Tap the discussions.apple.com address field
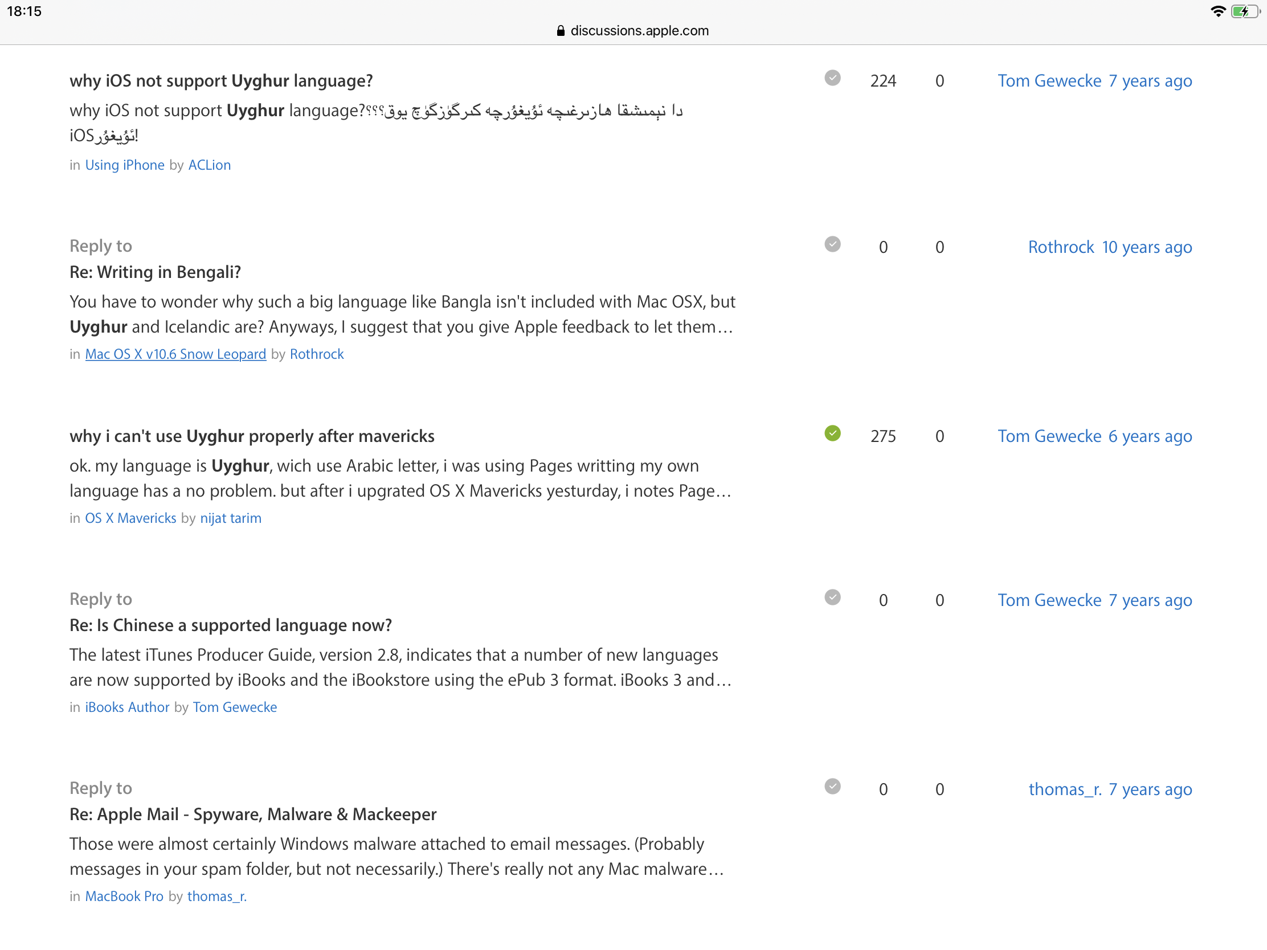The width and height of the screenshot is (1267, 950). pyautogui.click(x=639, y=31)
